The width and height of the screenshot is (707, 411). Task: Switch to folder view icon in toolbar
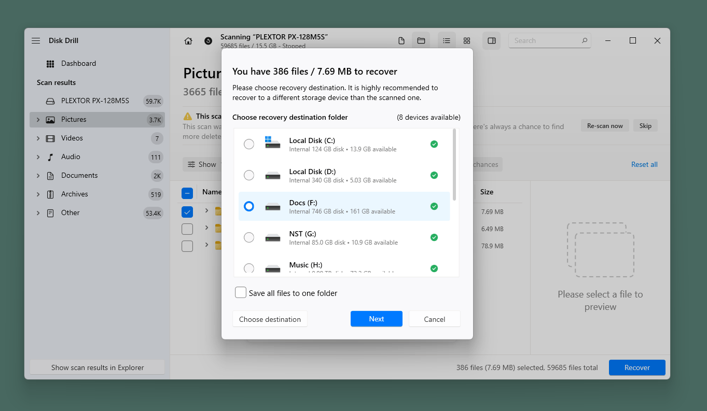421,41
